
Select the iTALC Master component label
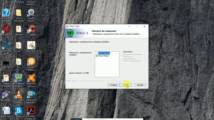(x=104, y=56)
